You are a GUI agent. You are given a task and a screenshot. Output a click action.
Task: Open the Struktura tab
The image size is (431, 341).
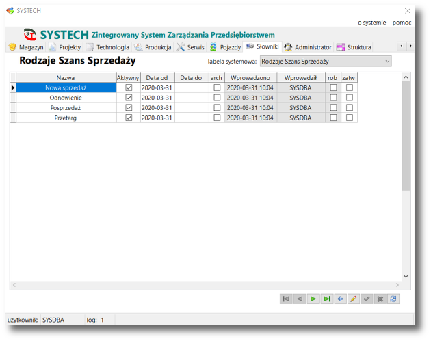(x=354, y=47)
